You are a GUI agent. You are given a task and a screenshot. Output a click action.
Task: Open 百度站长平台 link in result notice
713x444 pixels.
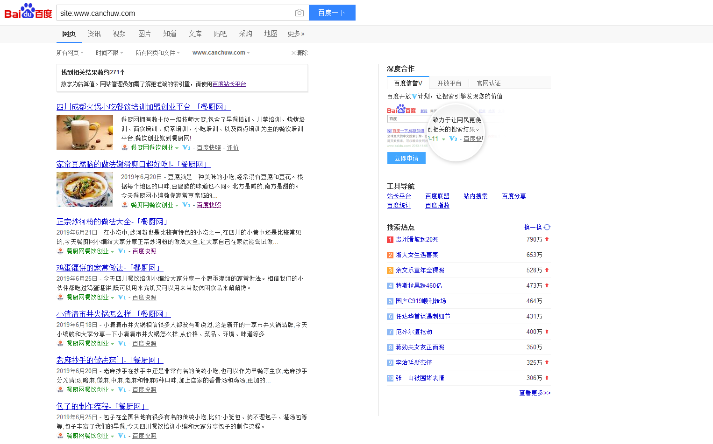point(229,84)
